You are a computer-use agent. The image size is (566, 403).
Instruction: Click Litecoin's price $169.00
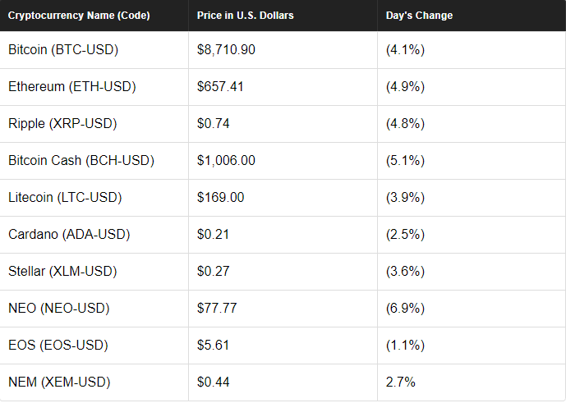(x=220, y=197)
